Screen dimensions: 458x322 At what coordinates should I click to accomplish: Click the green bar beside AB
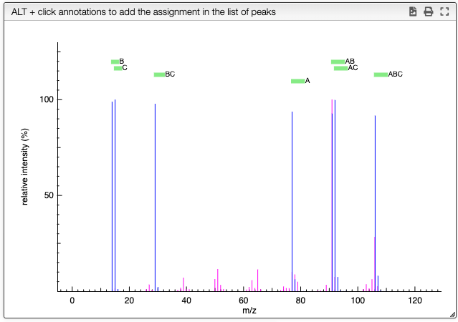[x=338, y=62]
